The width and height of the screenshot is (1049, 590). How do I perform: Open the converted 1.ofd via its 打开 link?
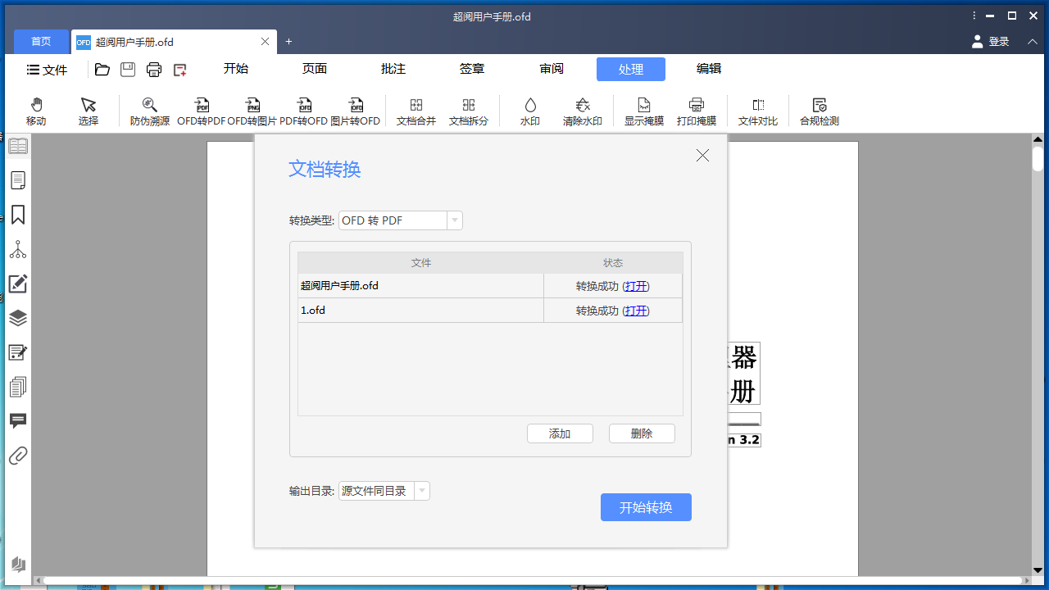tap(636, 311)
